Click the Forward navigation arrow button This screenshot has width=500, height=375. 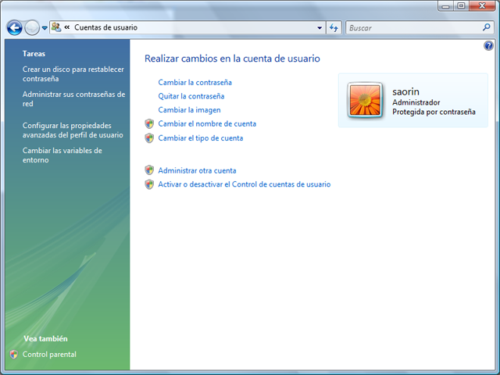pyautogui.click(x=32, y=27)
